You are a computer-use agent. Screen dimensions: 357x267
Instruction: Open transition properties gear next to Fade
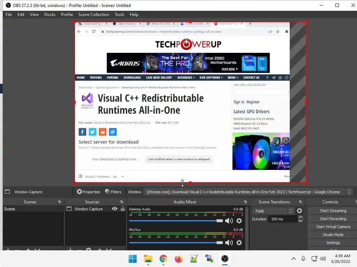299,211
